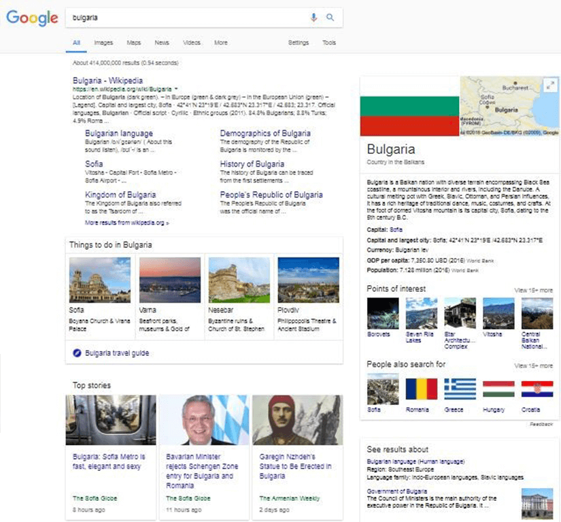Open the Bulgaria travel guide link
Image resolution: width=561 pixels, height=522 pixels.
[117, 353]
